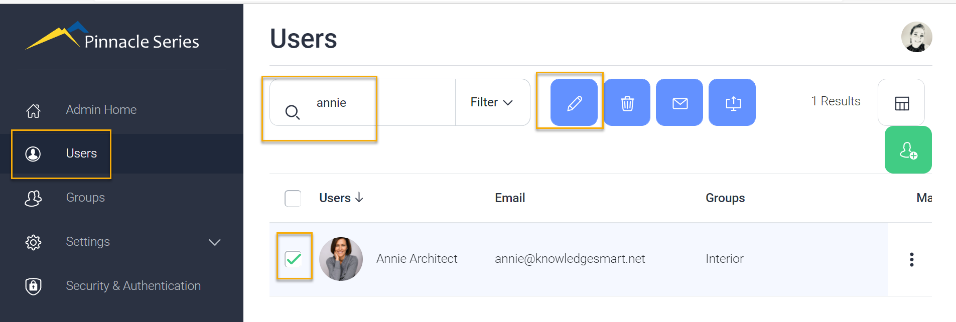Open the three-dot menu for Annie Architect
This screenshot has width=956, height=322.
tap(911, 259)
